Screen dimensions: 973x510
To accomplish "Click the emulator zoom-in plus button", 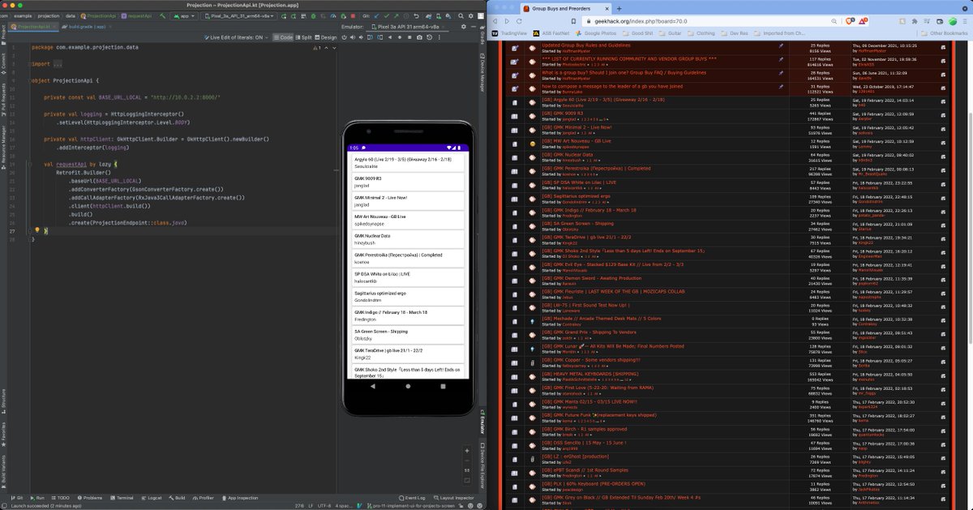I will (467, 451).
